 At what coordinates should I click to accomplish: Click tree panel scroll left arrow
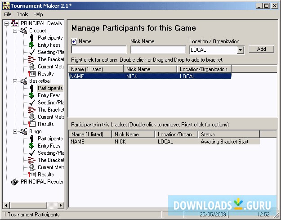(x=6, y=205)
